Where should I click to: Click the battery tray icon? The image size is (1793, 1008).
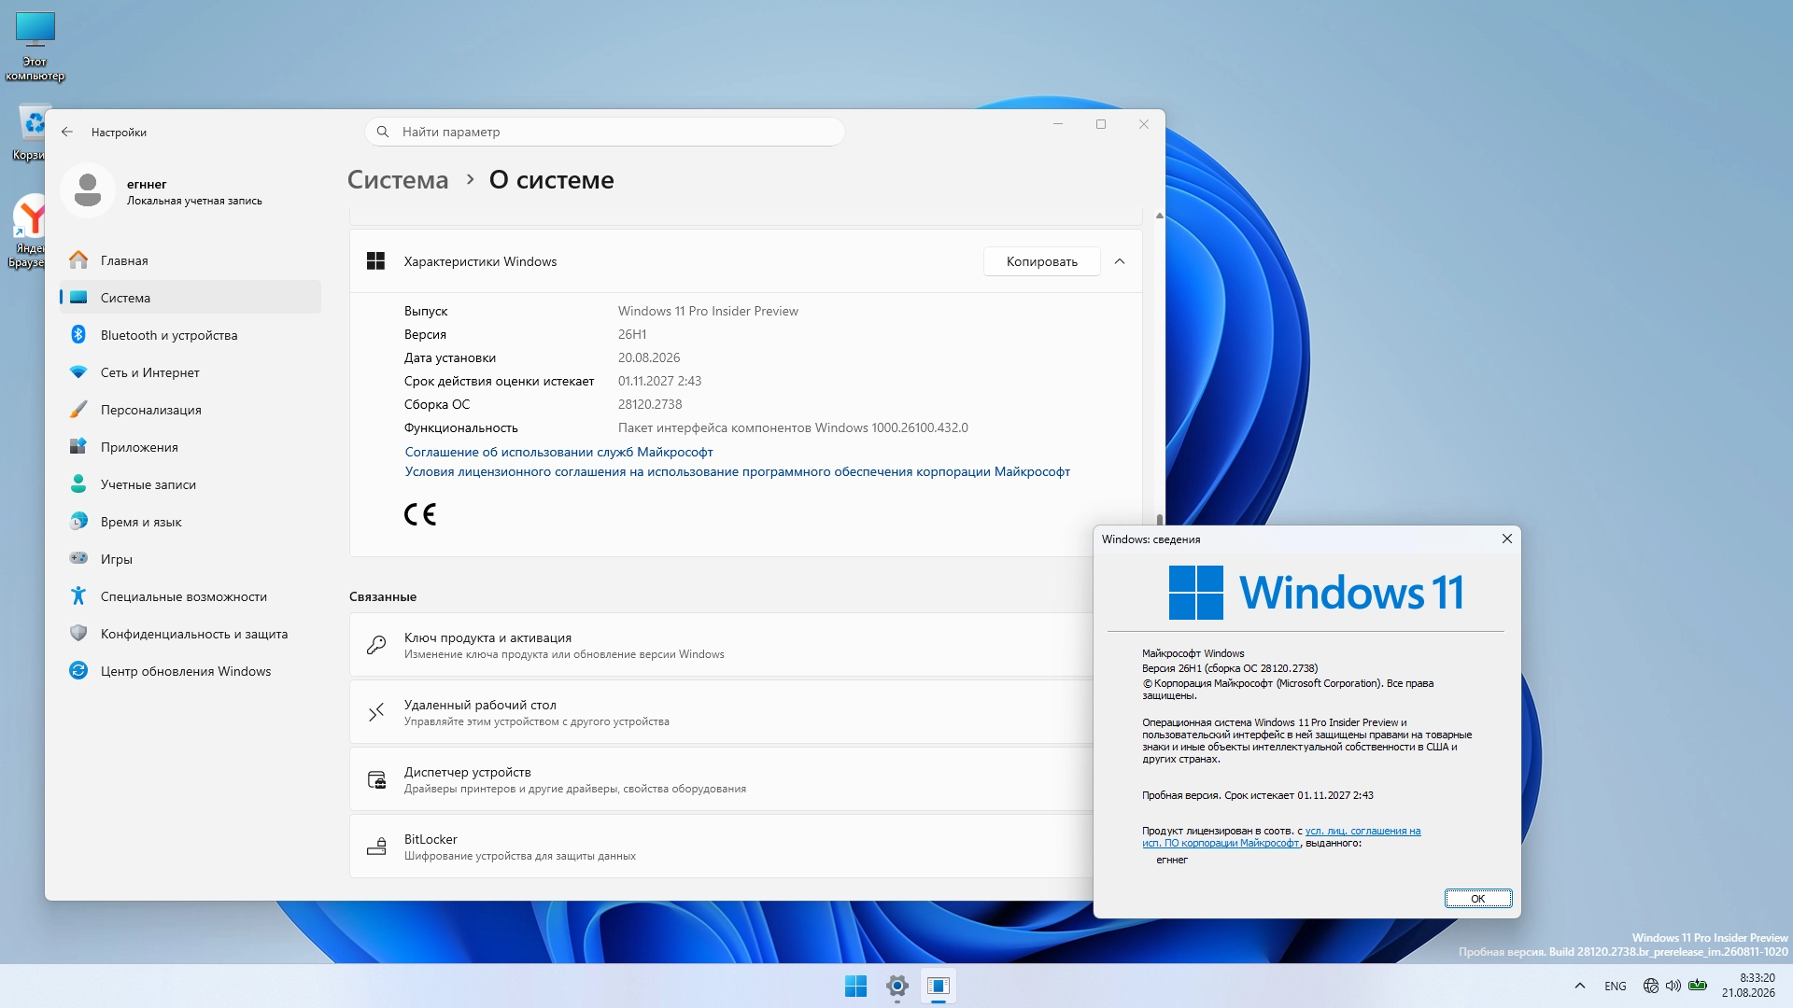[x=1698, y=986]
